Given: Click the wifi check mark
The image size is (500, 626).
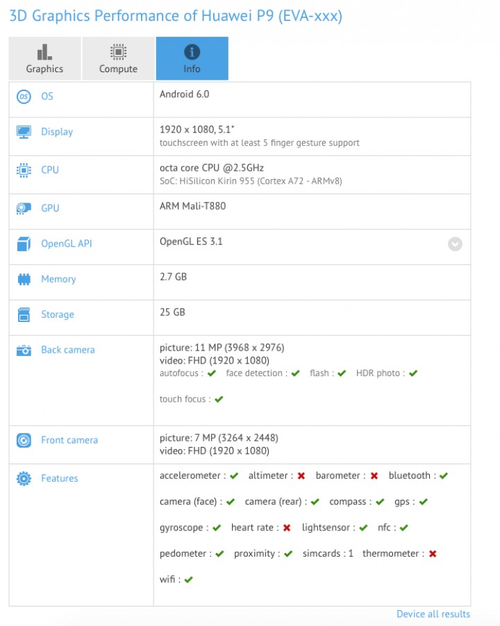Looking at the screenshot, I should click(188, 580).
